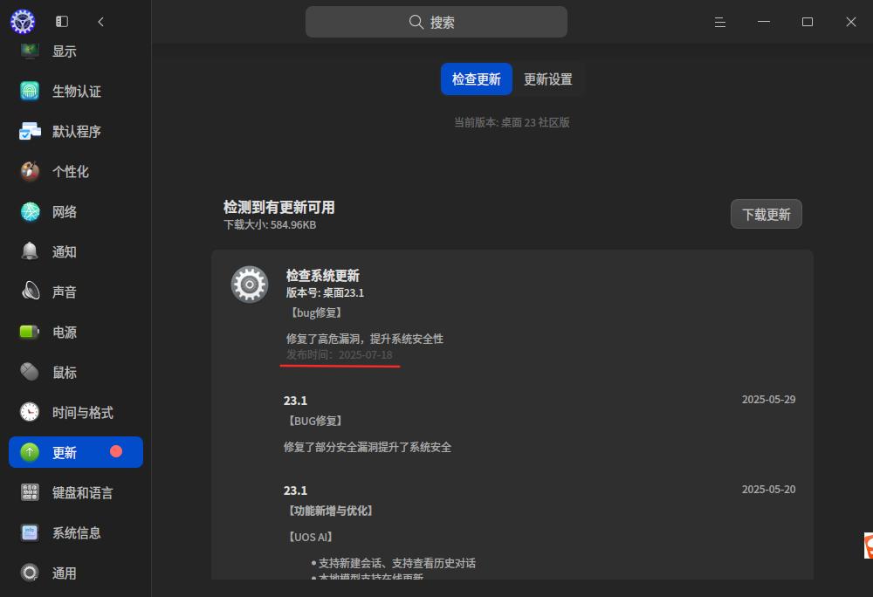Focus the 搜索 search field

click(436, 22)
